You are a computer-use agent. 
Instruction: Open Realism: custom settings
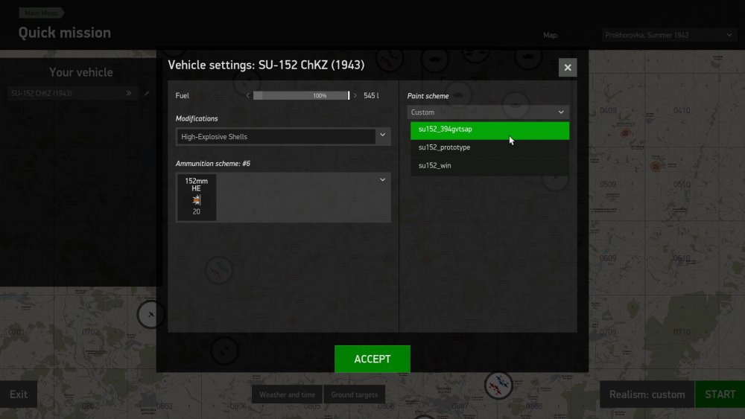647,394
